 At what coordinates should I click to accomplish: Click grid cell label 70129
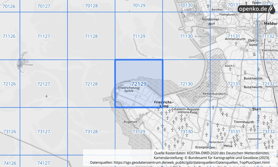139,6
